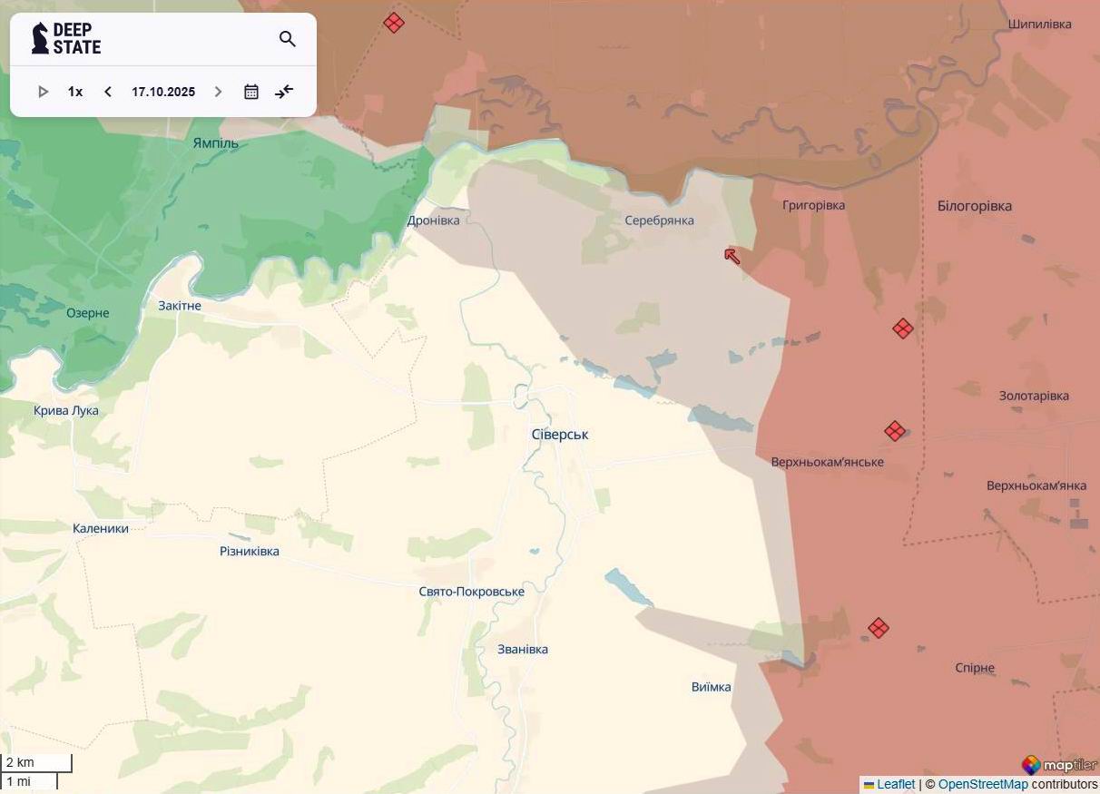The height and width of the screenshot is (794, 1100).
Task: Go to the next date arrow
Action: 218,92
